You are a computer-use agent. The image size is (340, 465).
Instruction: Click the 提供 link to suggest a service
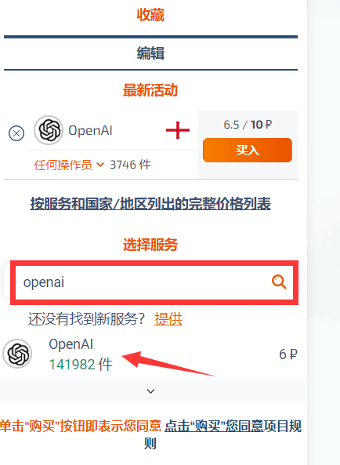168,319
